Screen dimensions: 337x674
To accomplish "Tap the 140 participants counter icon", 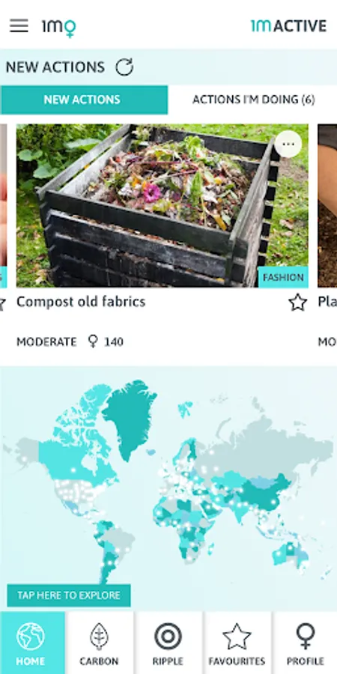I will (x=93, y=341).
